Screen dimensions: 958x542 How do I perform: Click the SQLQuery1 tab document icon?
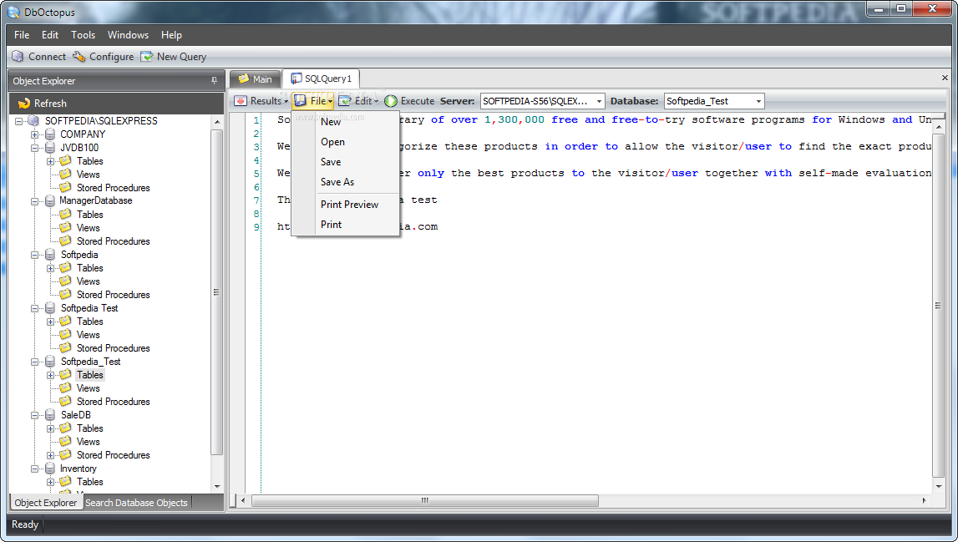coord(297,79)
